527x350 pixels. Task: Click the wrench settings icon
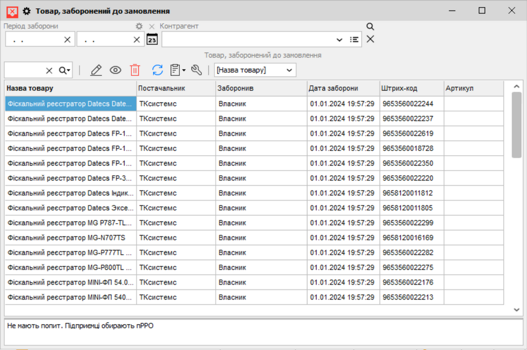tap(197, 70)
